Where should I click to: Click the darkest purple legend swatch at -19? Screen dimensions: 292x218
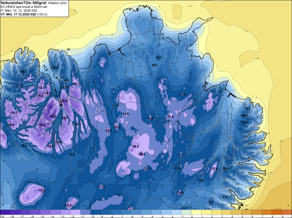tap(5, 212)
